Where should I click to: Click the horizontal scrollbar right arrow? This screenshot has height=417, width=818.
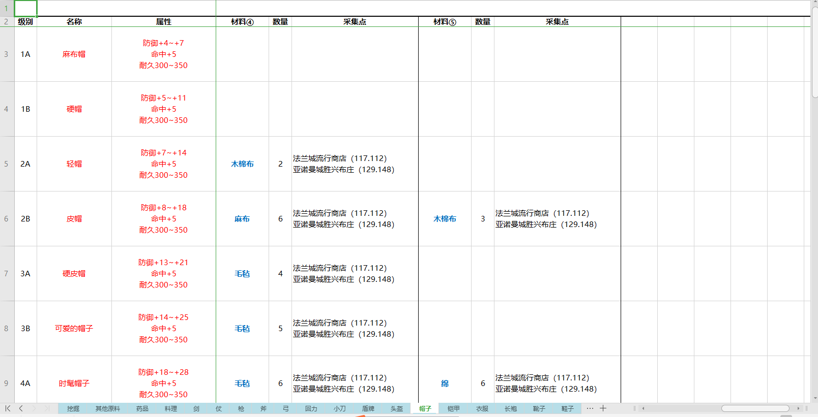(x=798, y=408)
